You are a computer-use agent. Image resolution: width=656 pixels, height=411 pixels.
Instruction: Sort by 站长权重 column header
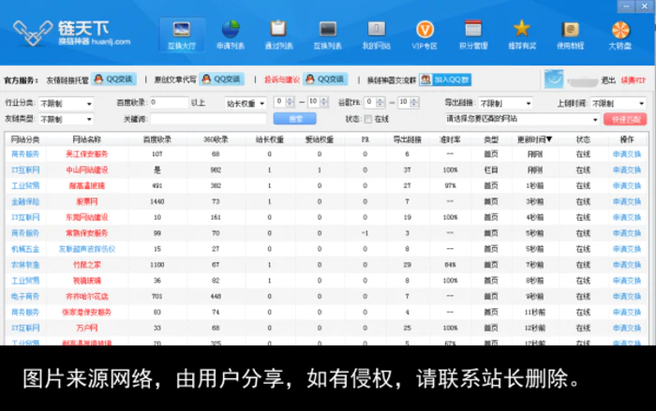(270, 139)
